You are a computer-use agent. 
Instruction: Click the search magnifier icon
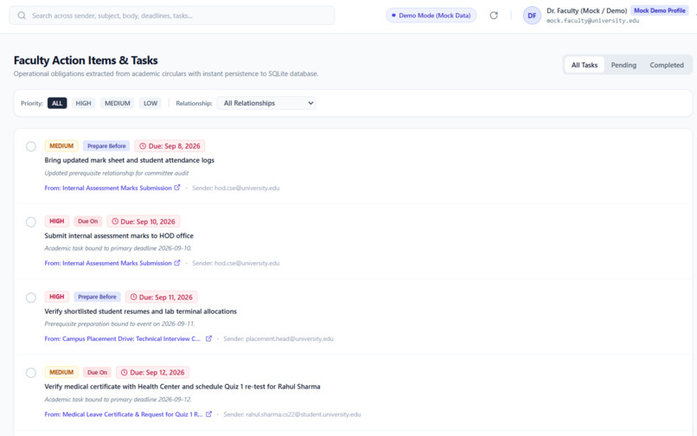coord(22,16)
